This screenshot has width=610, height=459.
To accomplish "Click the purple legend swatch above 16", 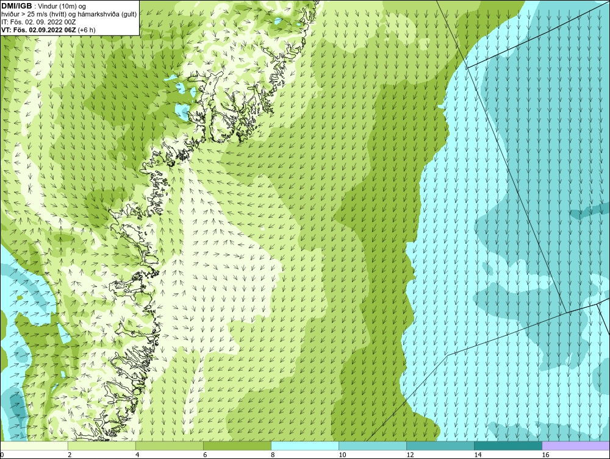I will coord(576,446).
